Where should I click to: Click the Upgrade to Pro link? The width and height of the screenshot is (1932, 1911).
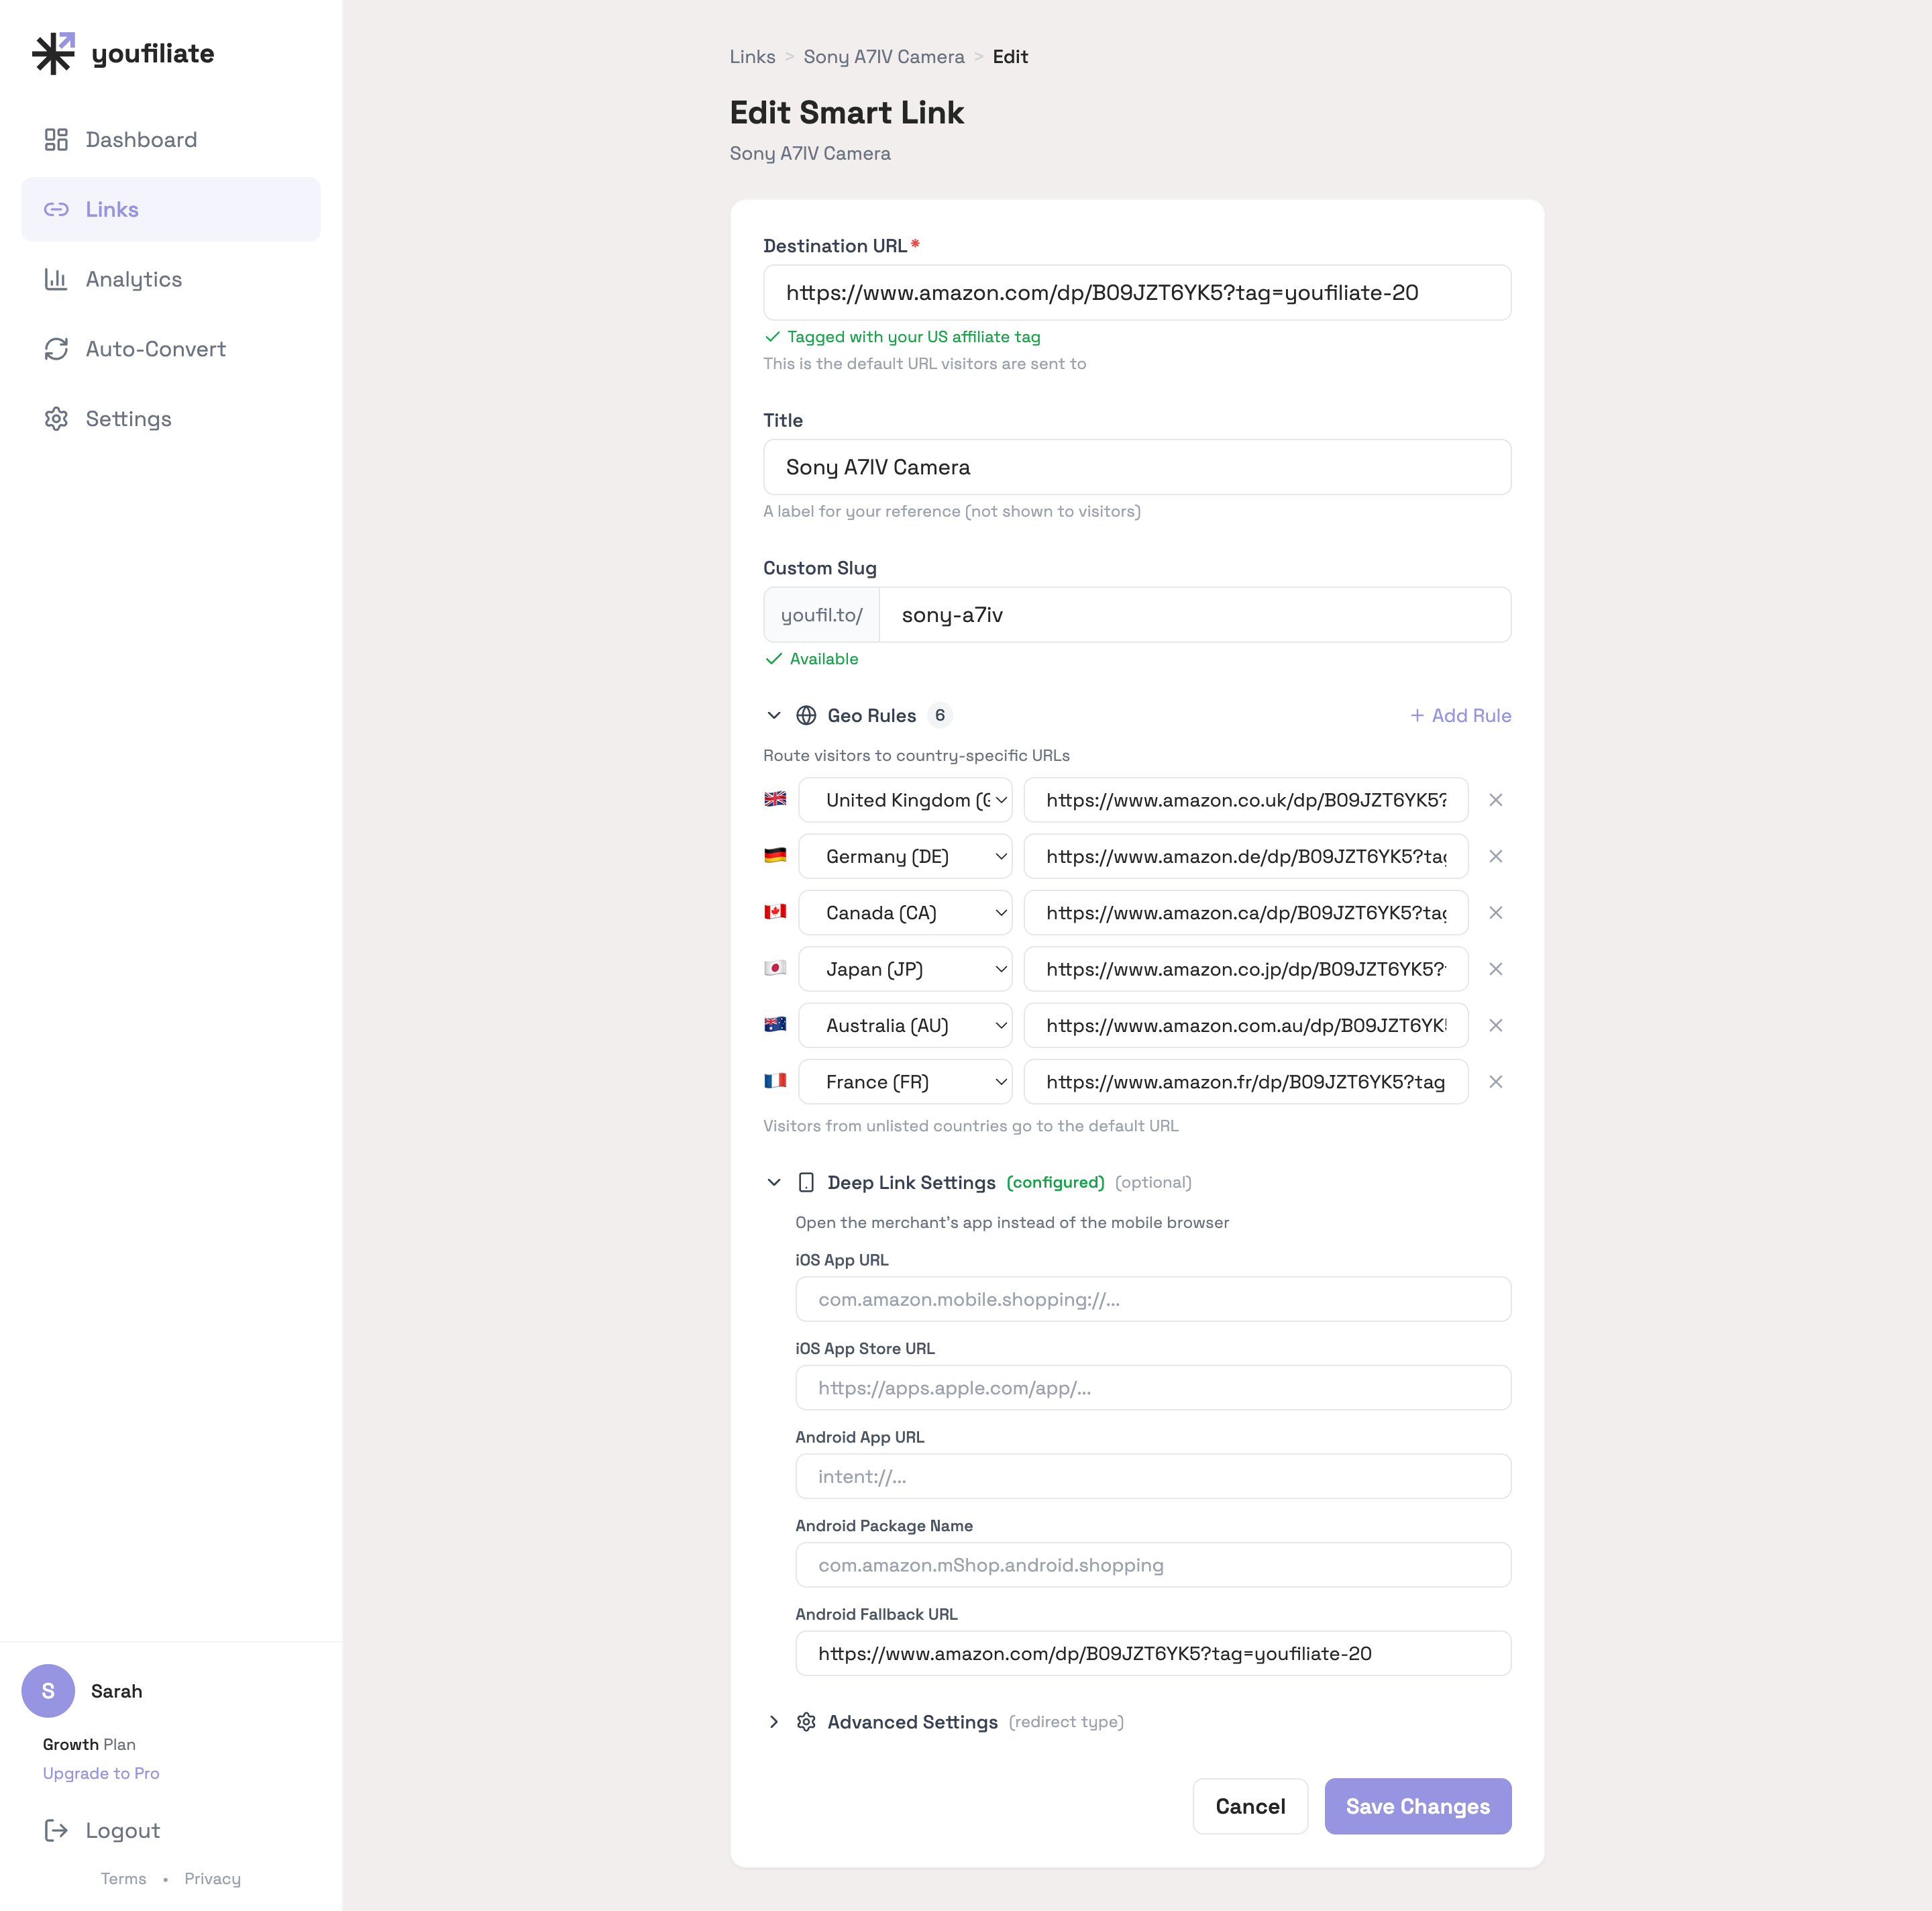pyautogui.click(x=101, y=1773)
